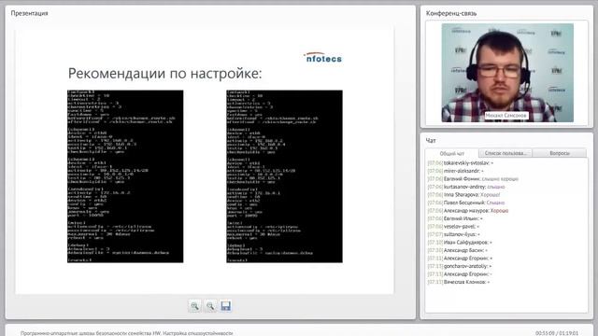598x336 pixels.
Task: Select the Презентация panel title
Action: [29, 13]
